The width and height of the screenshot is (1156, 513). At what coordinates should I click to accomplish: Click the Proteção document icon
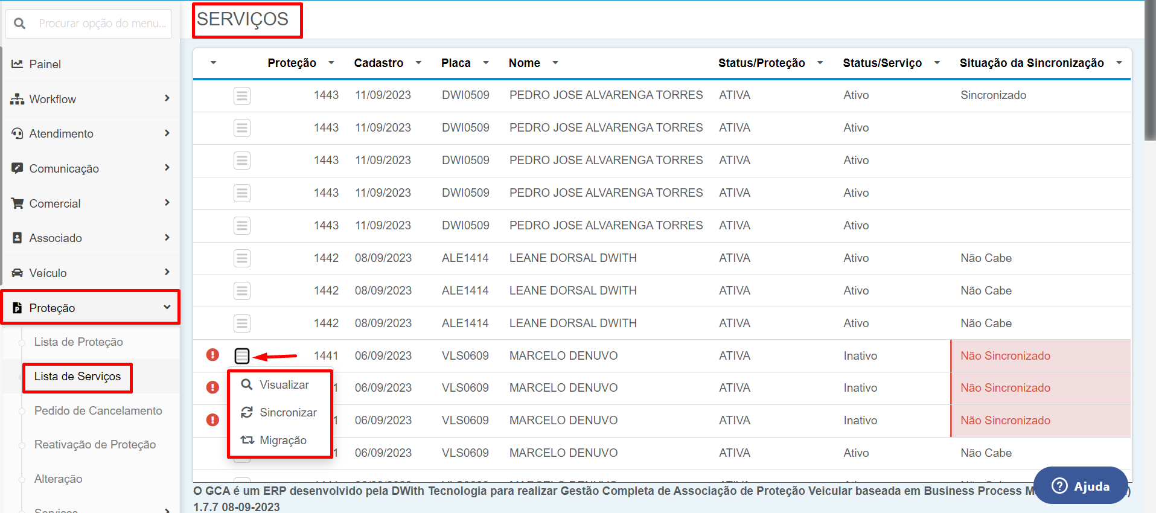(17, 308)
